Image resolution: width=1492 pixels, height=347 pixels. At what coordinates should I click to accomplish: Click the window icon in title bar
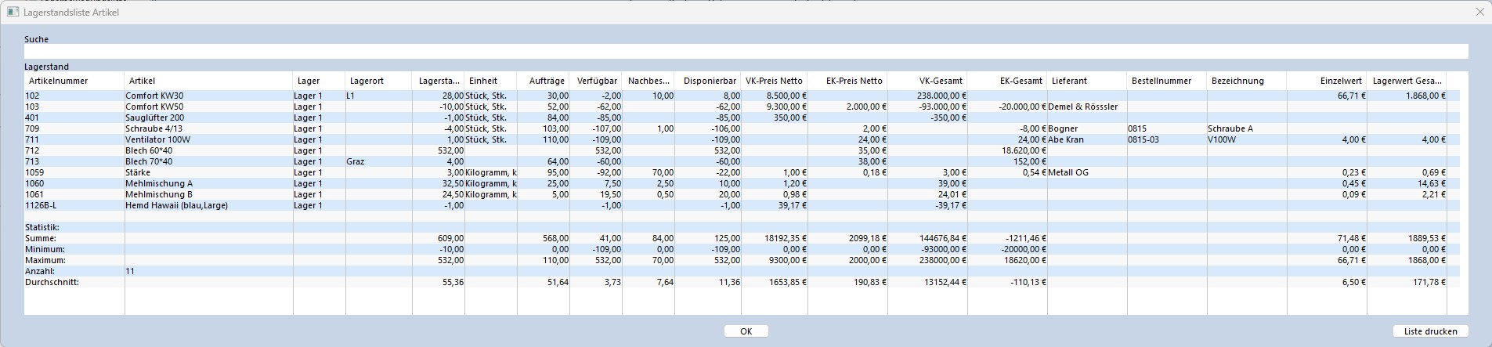point(13,13)
